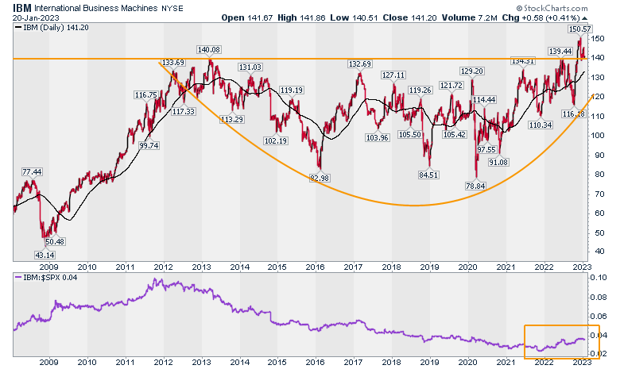
Task: Click the IBM ticker symbol title
Action: 22,8
